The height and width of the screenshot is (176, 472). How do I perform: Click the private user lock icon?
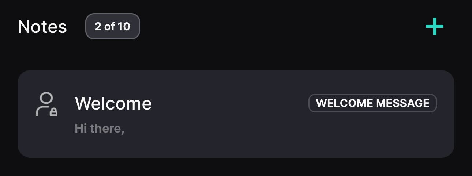(x=46, y=104)
